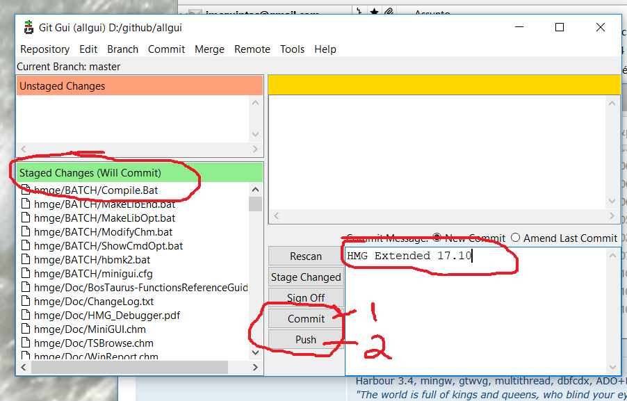
Task: Open the Branch menu
Action: pos(123,49)
